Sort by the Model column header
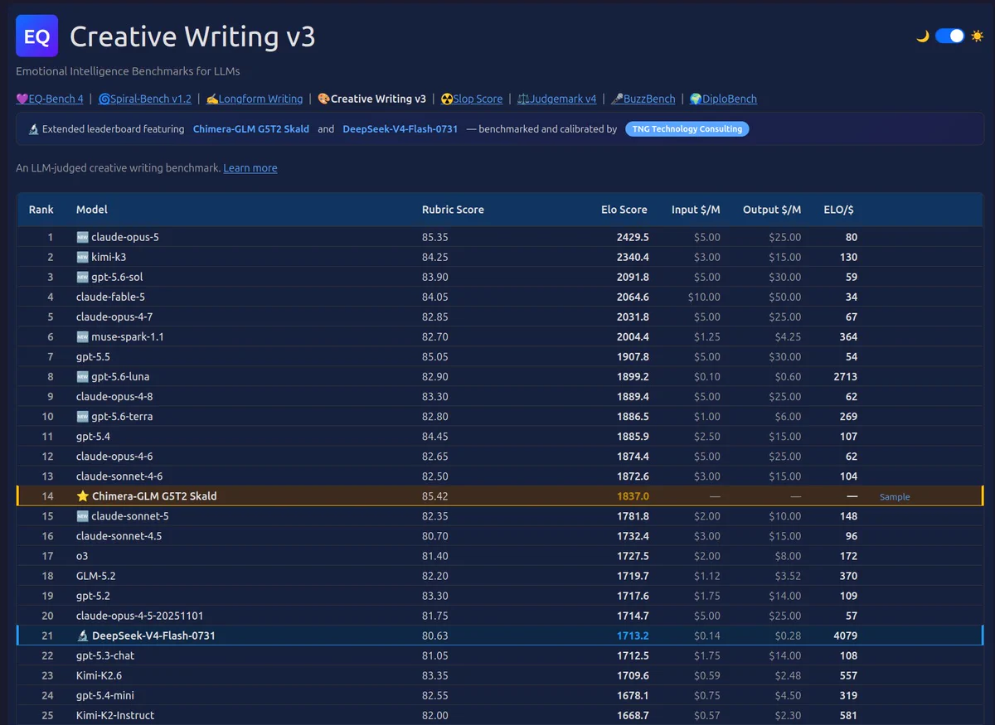Viewport: 995px width, 725px height. (x=92, y=210)
